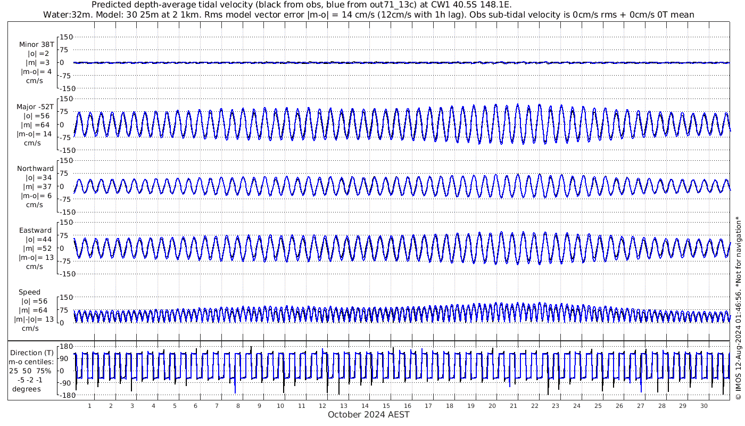The image size is (745, 426).
Task: Click day '21' on the date axis
Action: tap(514, 406)
